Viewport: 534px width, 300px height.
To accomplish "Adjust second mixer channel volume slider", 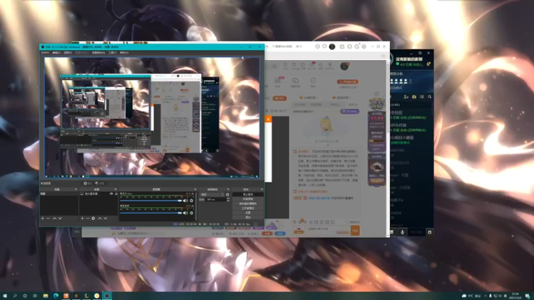I will 151,213.
